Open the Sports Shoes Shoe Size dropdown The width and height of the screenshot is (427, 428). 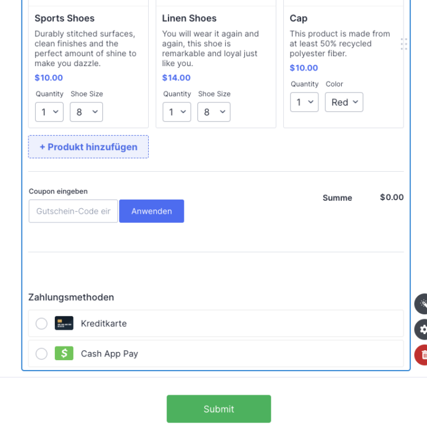[86, 112]
